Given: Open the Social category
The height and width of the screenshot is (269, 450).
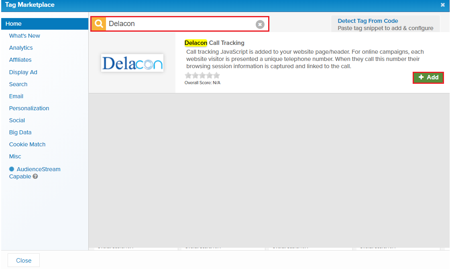Looking at the screenshot, I should [17, 120].
